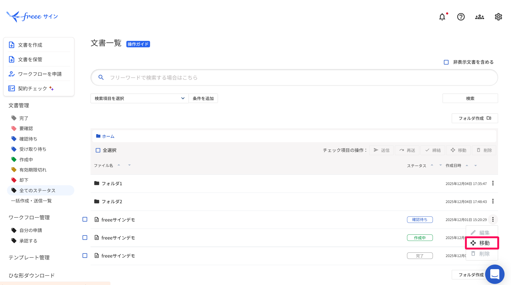The height and width of the screenshot is (285, 511).
Task: Open テンプレート管理 section
Action: [29, 258]
